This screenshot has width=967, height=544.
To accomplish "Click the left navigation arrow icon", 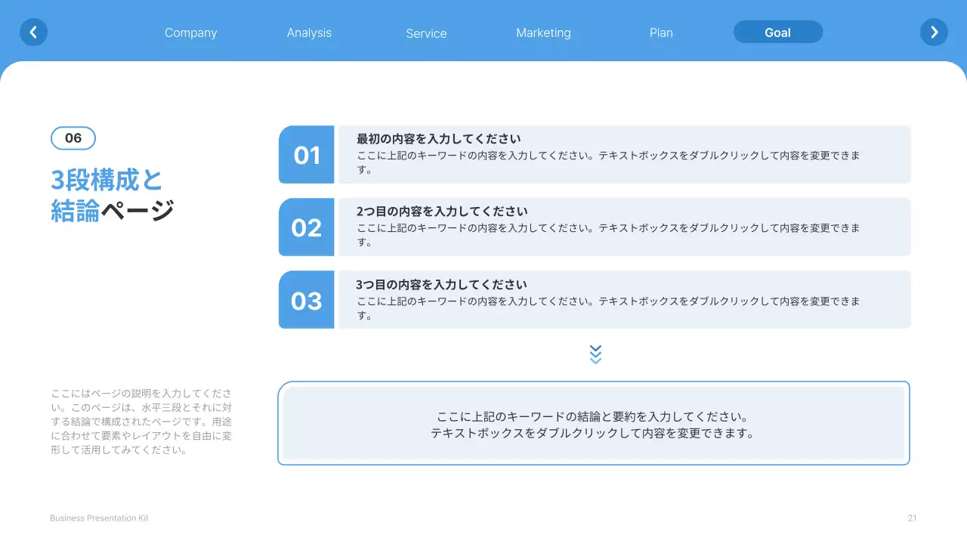I will (x=33, y=32).
